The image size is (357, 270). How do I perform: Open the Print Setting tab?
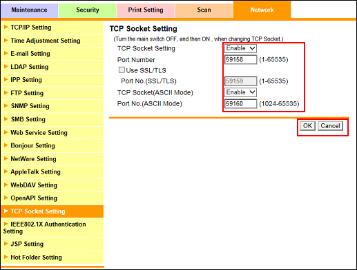click(146, 10)
